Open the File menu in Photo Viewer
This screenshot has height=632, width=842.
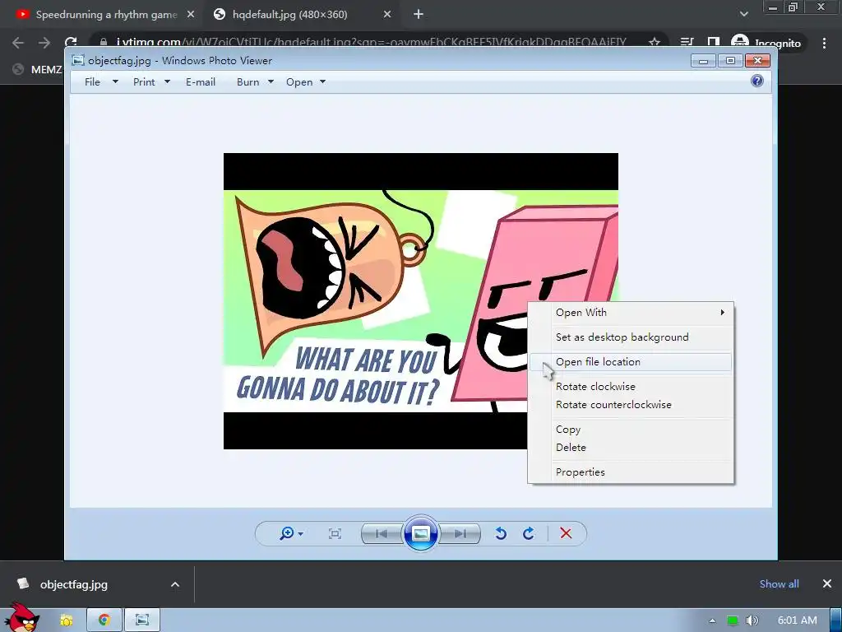click(92, 81)
